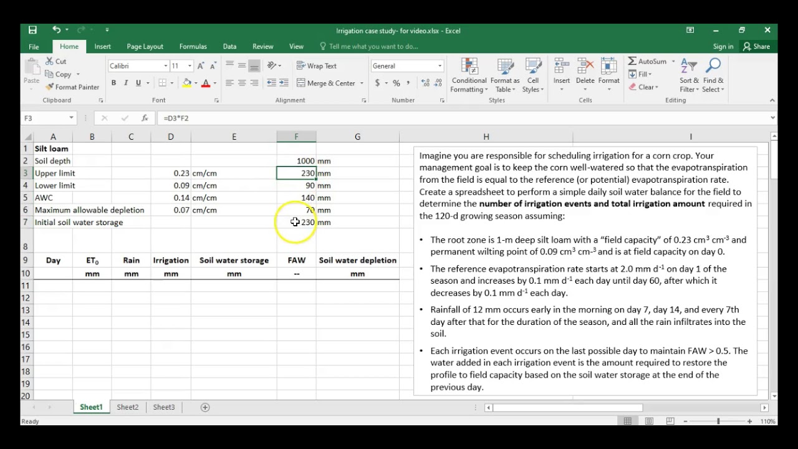Align cell text to the right

coord(254,83)
